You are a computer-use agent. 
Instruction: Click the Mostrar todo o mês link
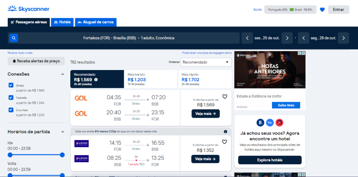point(20,53)
